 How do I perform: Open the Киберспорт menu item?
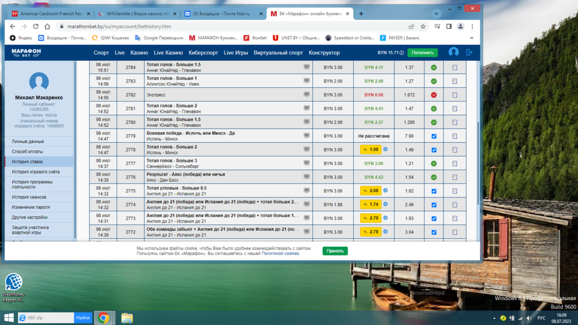point(203,53)
